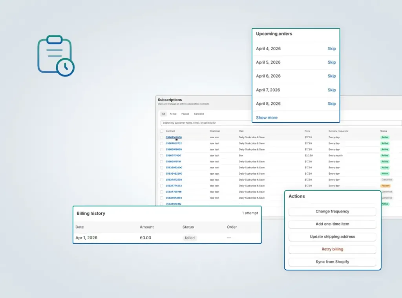
Task: Click the clipboard with clock icon
Action: point(56,56)
